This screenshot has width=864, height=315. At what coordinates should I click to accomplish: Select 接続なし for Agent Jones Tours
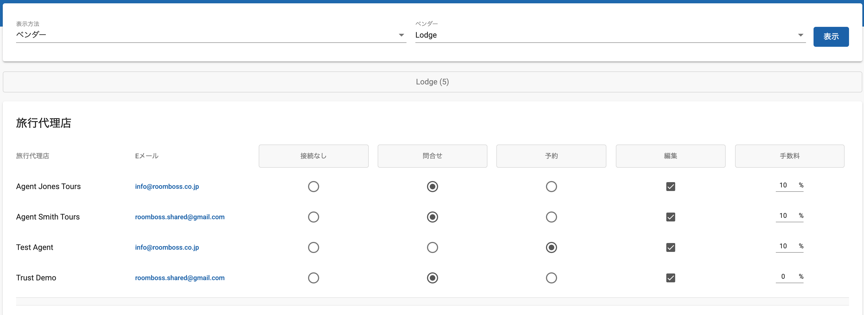(x=313, y=187)
